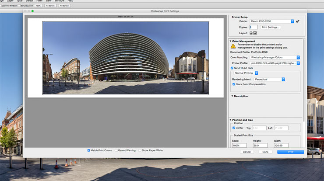Image resolution: width=324 pixels, height=181 pixels.
Task: Open the Normal Printing dropdown
Action: (246, 73)
